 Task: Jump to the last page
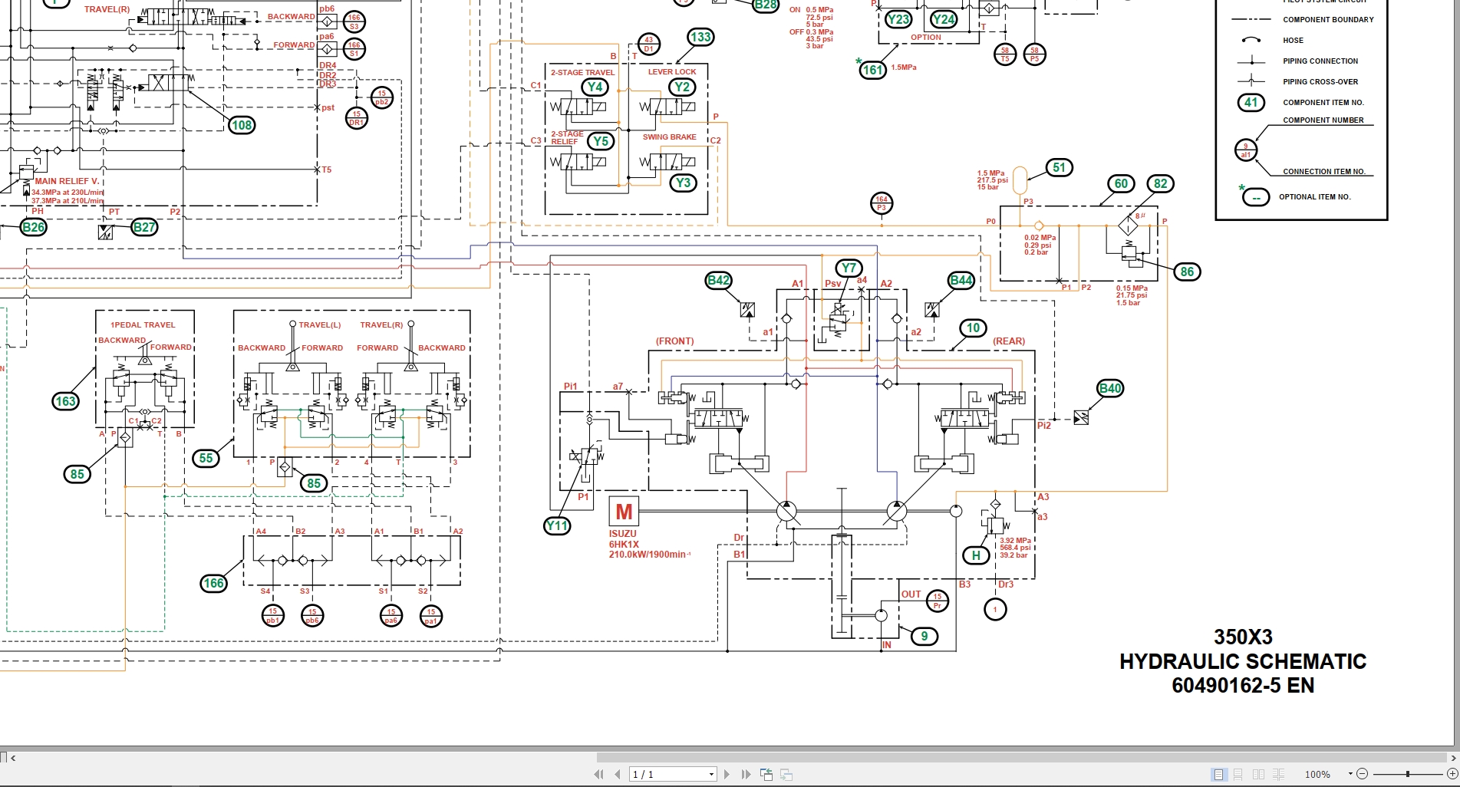point(746,774)
